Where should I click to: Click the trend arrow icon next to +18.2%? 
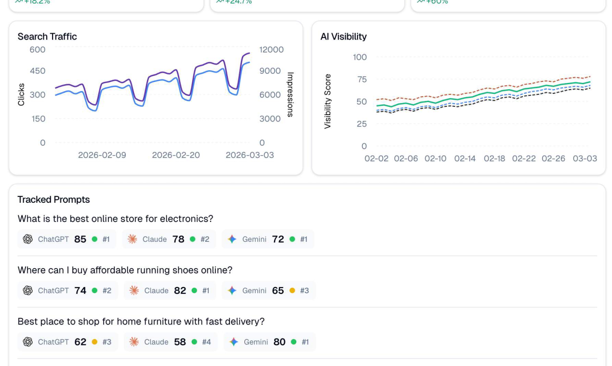pyautogui.click(x=19, y=1)
